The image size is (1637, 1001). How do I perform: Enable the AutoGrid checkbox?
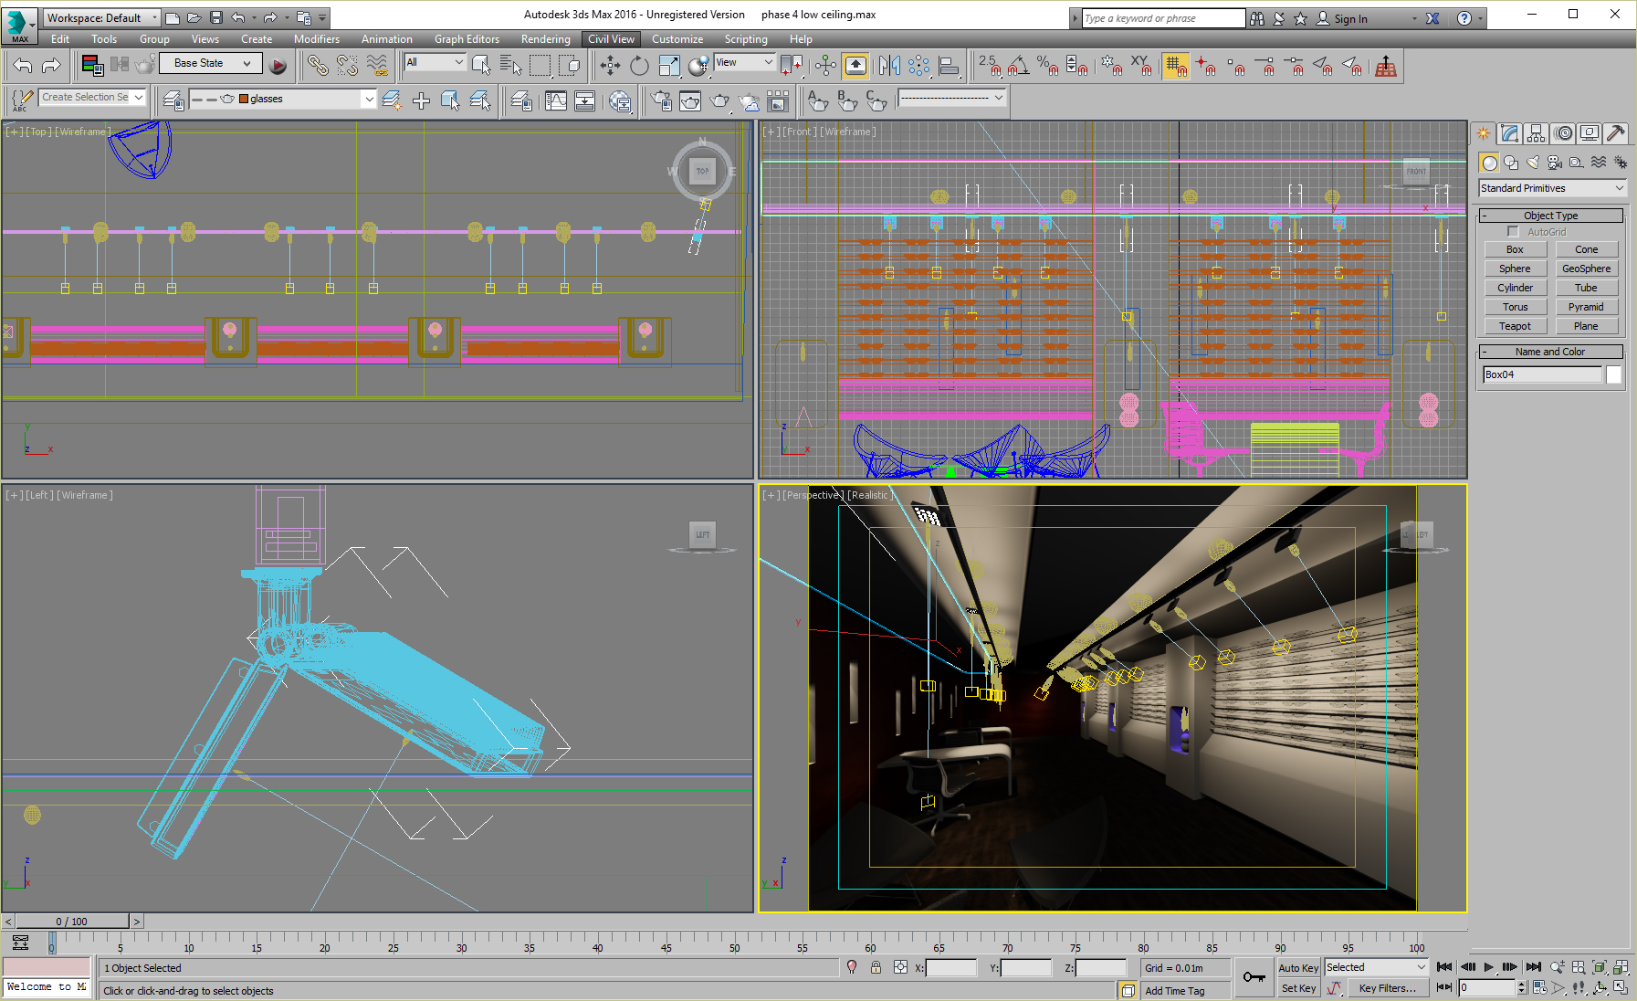[x=1513, y=232]
